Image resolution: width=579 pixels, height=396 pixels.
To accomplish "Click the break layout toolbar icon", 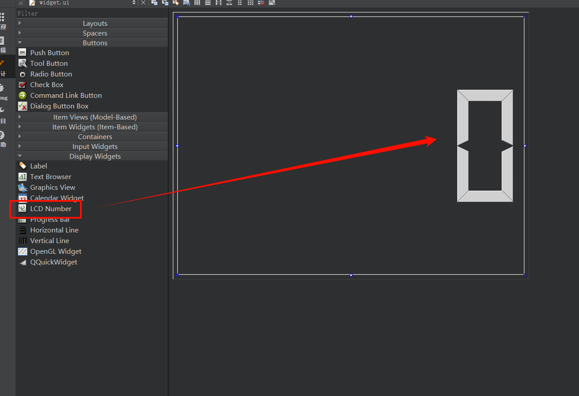I will [x=261, y=3].
